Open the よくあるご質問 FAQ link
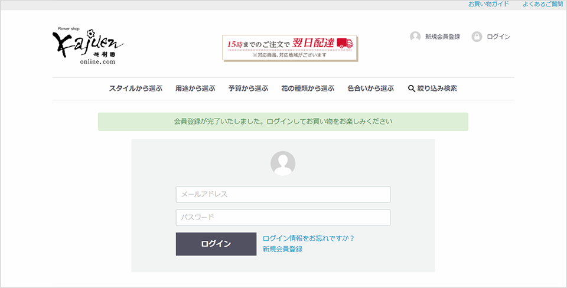Screen dimensions: 567x288 coord(542,4)
